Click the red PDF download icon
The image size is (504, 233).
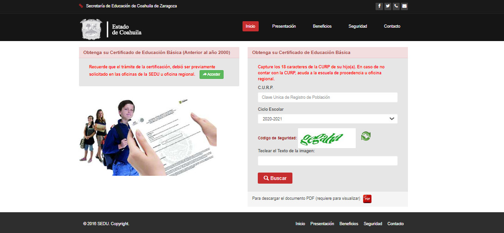[x=367, y=198]
